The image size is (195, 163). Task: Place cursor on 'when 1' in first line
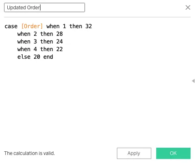point(56,26)
